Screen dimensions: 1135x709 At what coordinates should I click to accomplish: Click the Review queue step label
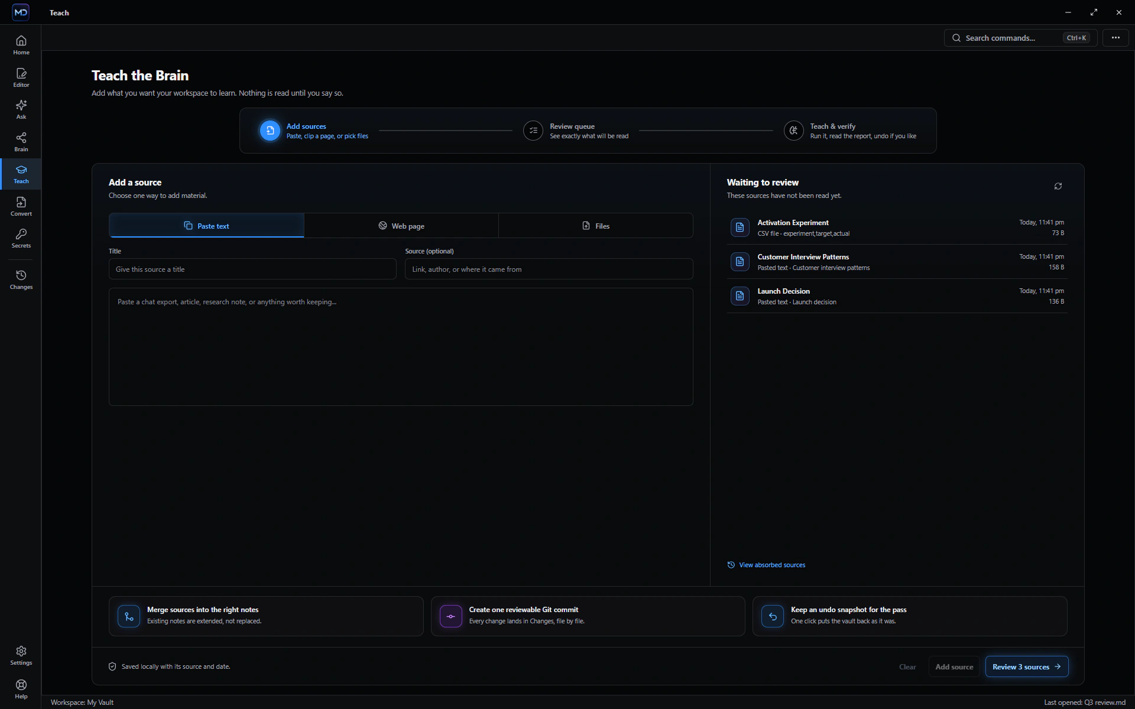coord(572,126)
